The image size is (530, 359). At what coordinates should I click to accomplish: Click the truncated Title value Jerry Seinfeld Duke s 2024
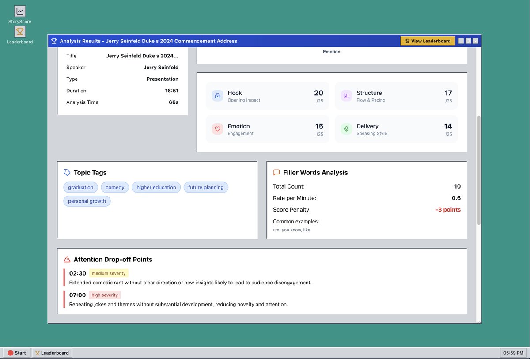pyautogui.click(x=142, y=56)
